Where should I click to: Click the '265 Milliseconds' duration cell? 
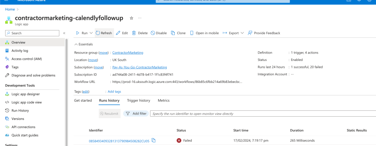(302, 140)
